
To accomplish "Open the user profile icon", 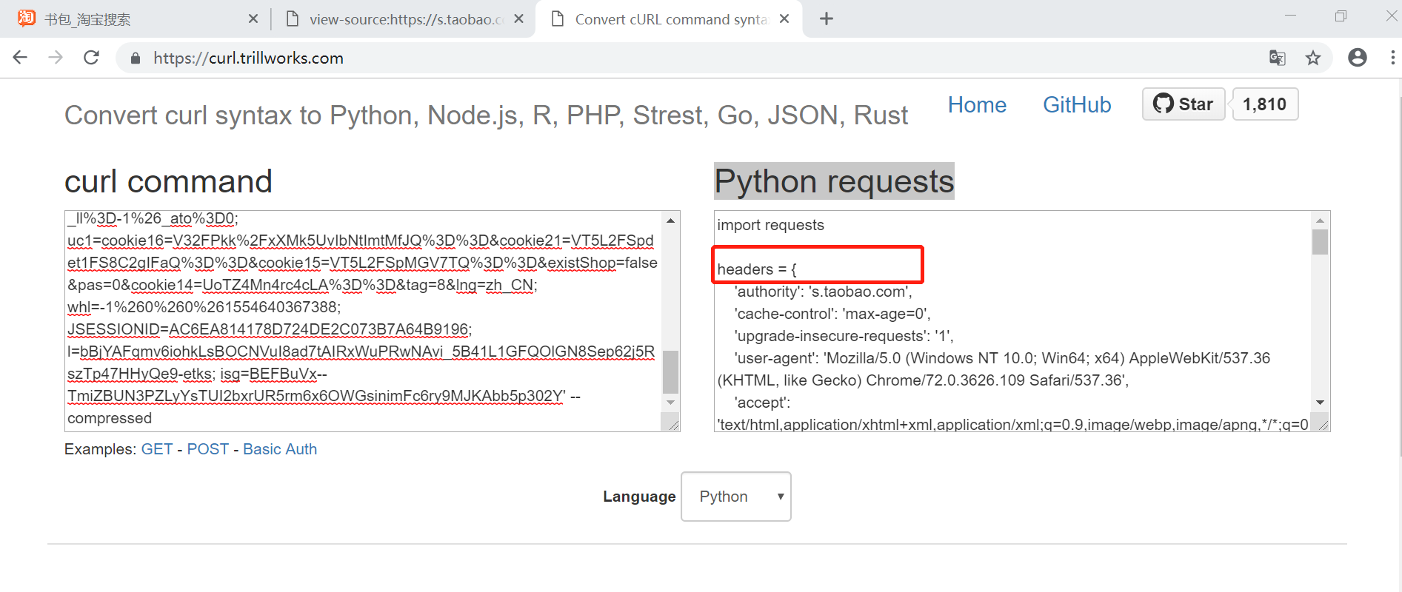I will point(1357,58).
